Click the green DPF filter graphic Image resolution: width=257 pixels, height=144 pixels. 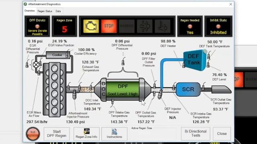click(x=123, y=90)
